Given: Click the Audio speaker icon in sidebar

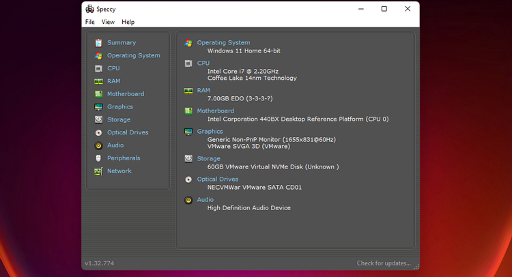Looking at the screenshot, I should coord(98,145).
